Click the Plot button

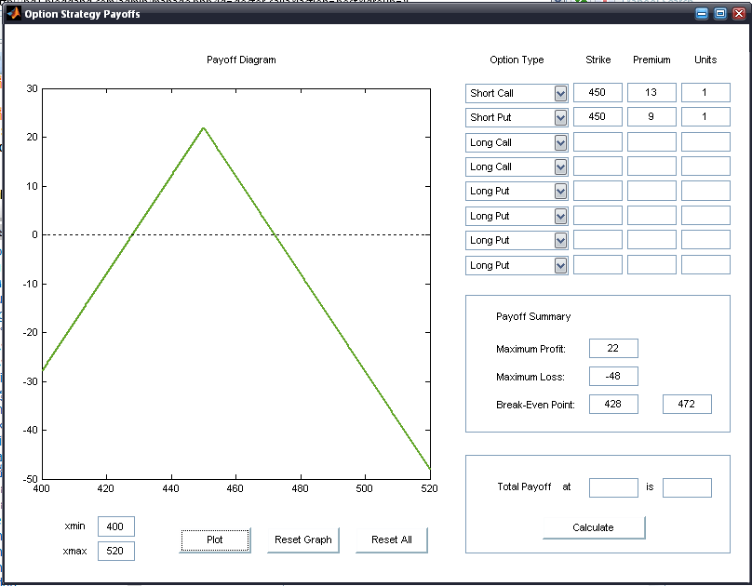click(x=215, y=540)
